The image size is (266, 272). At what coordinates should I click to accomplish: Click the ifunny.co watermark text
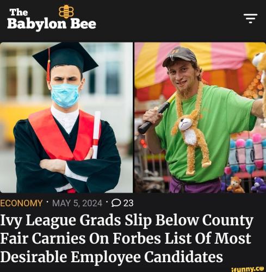(x=246, y=269)
